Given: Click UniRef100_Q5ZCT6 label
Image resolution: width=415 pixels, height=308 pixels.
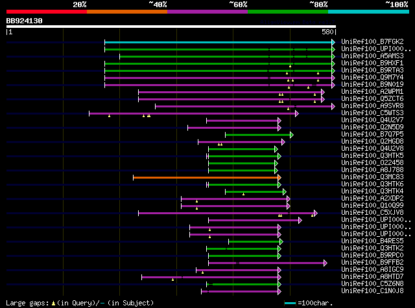Looking at the screenshot, I should coord(372,99).
